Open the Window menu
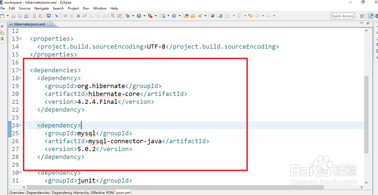Viewport: 378px width, 195px height. [100, 8]
